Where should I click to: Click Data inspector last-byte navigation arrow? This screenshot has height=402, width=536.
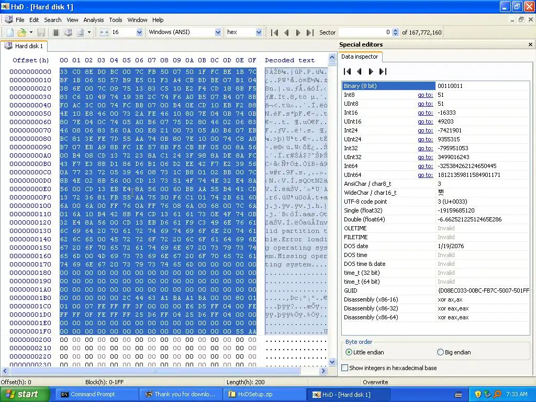pyautogui.click(x=383, y=71)
